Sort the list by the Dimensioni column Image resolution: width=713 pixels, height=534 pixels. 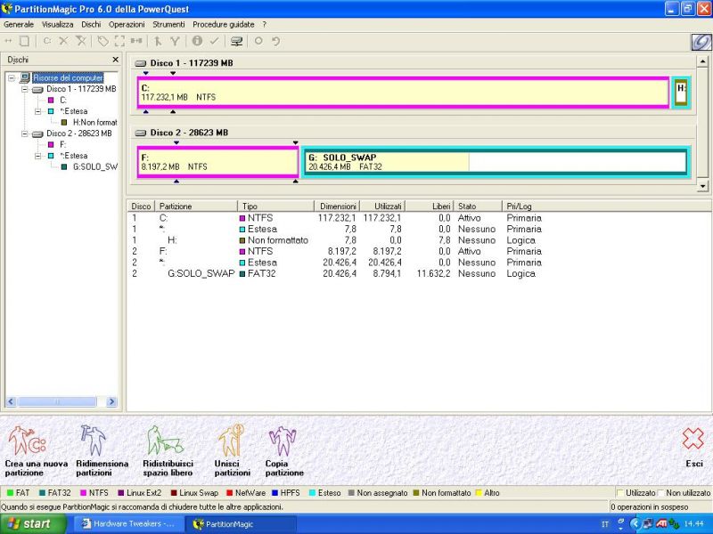pos(337,206)
